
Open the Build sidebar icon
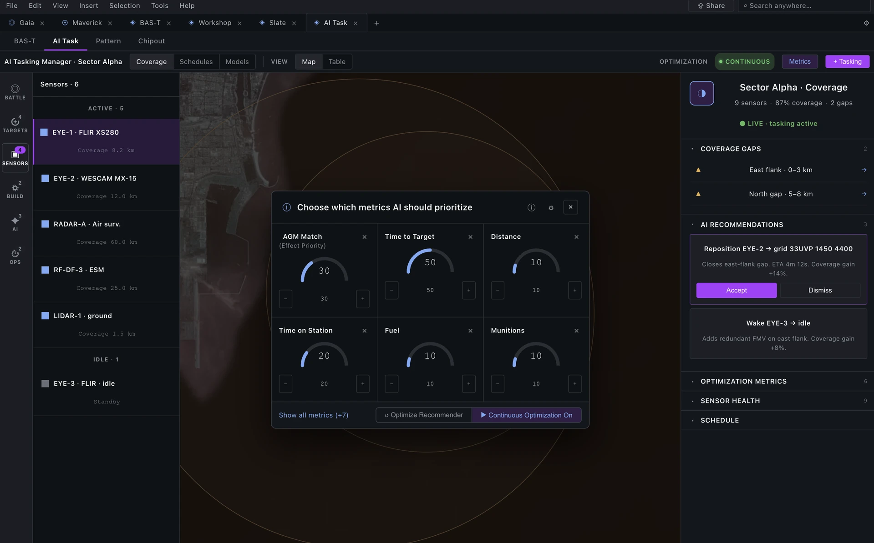tap(15, 191)
